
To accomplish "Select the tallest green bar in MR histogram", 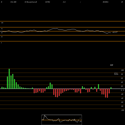I will point(9,79).
